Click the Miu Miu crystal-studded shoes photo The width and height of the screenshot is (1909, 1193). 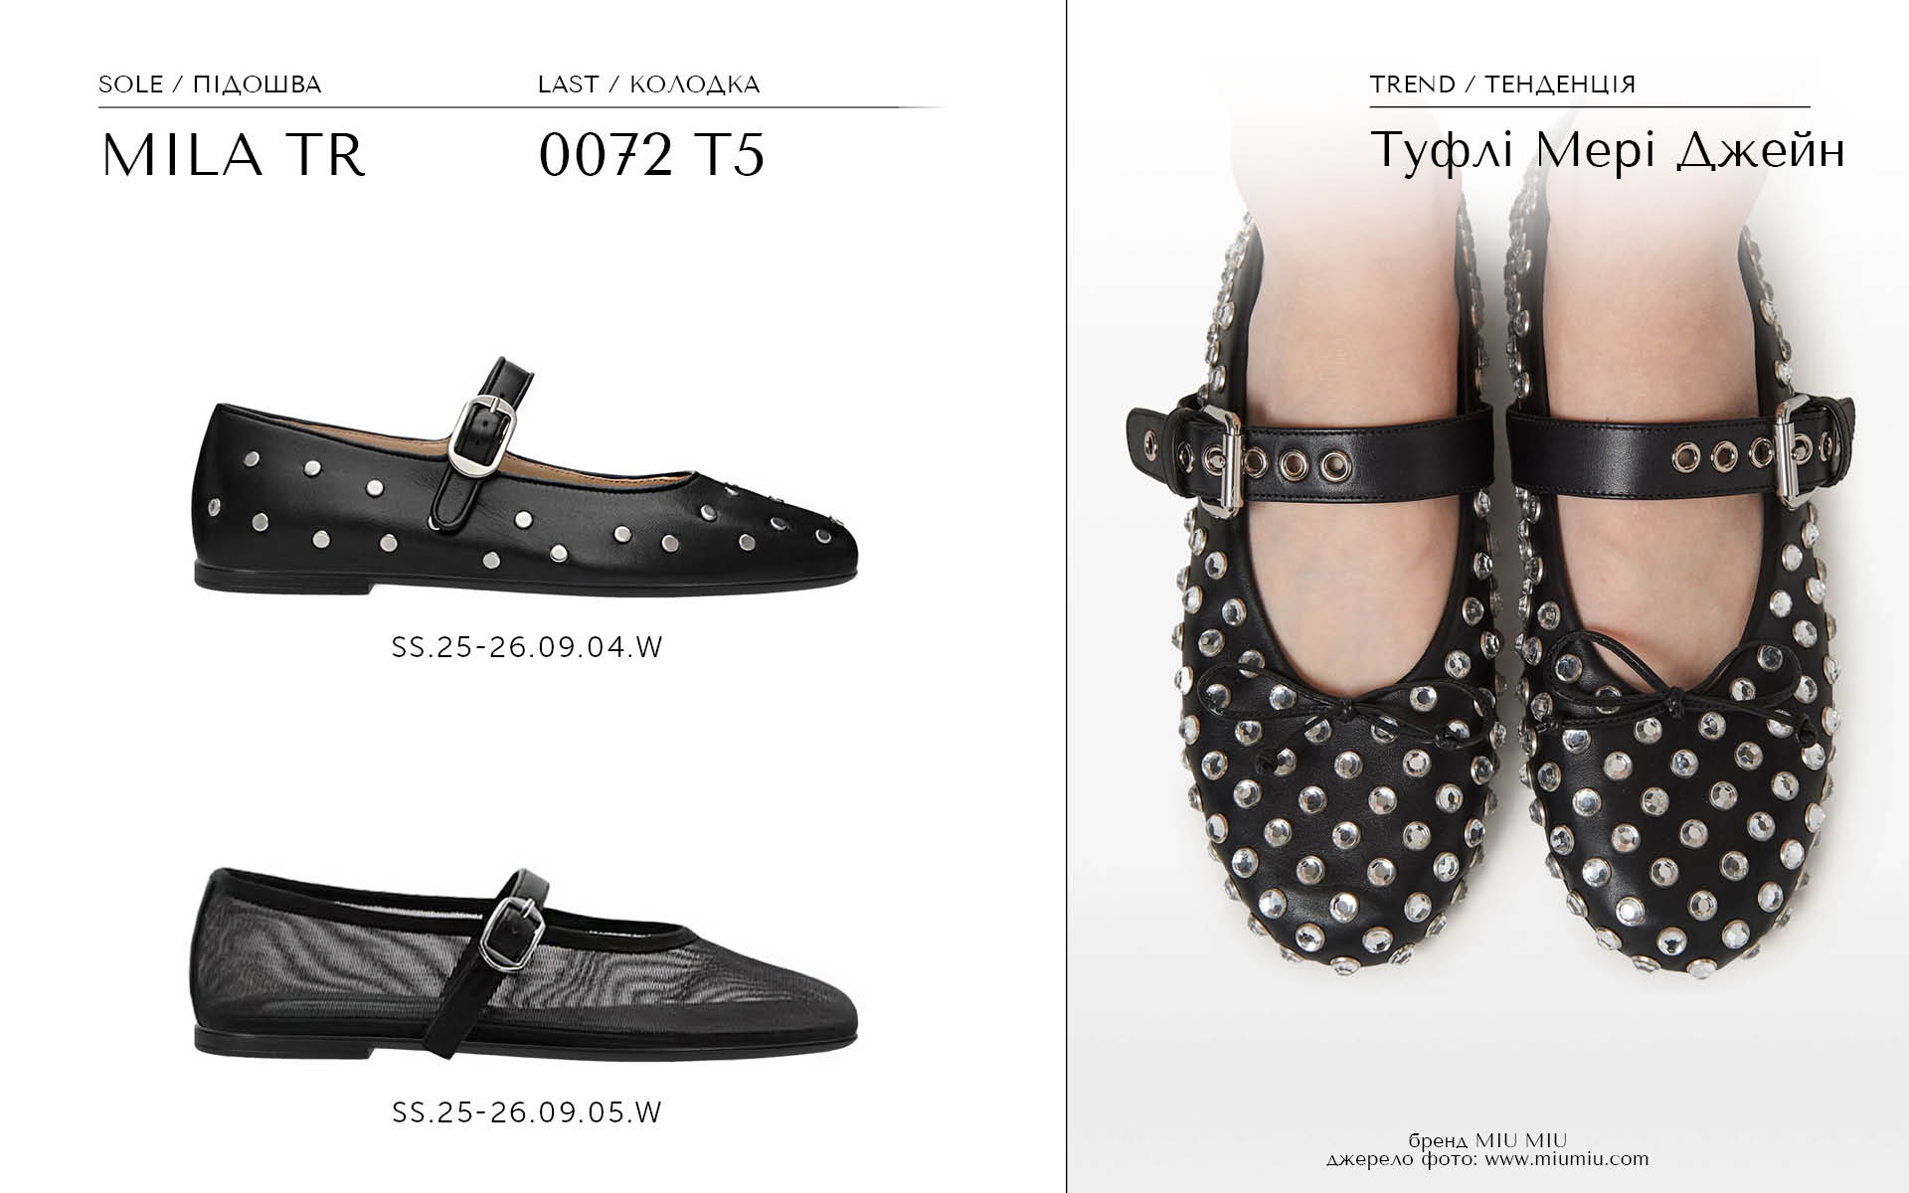[1488, 596]
